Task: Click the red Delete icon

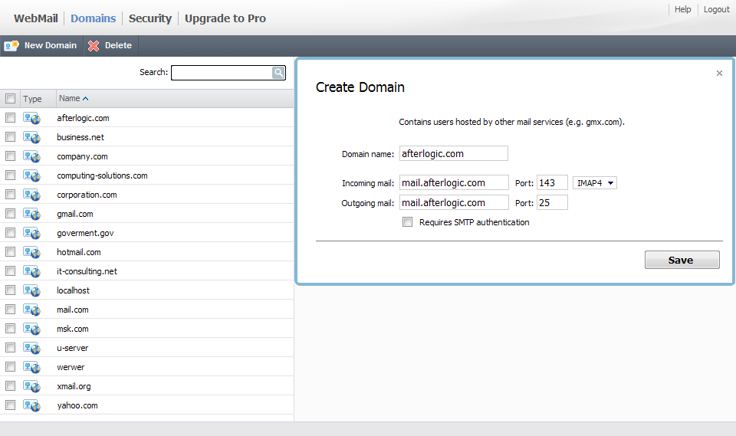Action: point(94,46)
